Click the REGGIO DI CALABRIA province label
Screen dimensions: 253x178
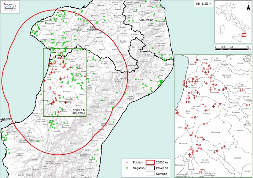pyautogui.click(x=79, y=111)
